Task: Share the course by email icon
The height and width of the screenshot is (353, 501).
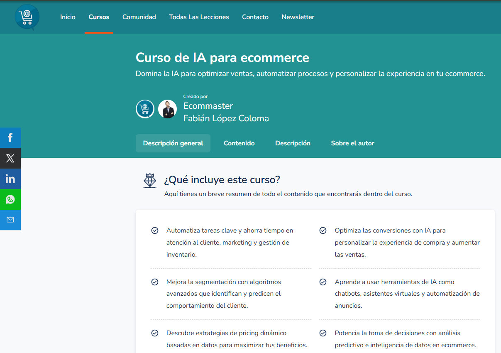Action: (x=10, y=220)
